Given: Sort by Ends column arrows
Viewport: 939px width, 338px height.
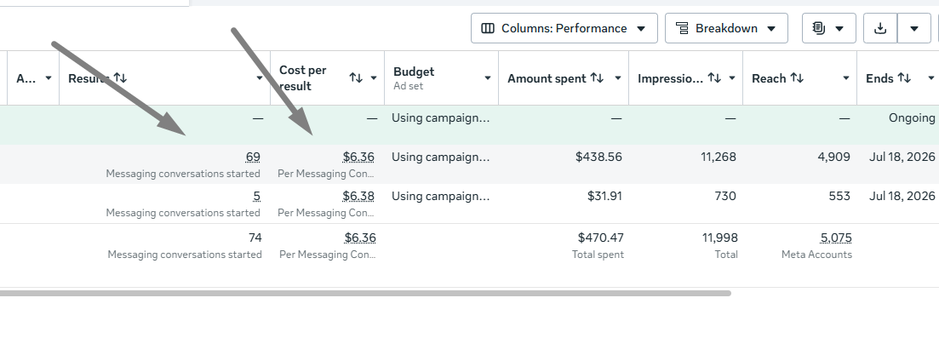Looking at the screenshot, I should (x=904, y=78).
